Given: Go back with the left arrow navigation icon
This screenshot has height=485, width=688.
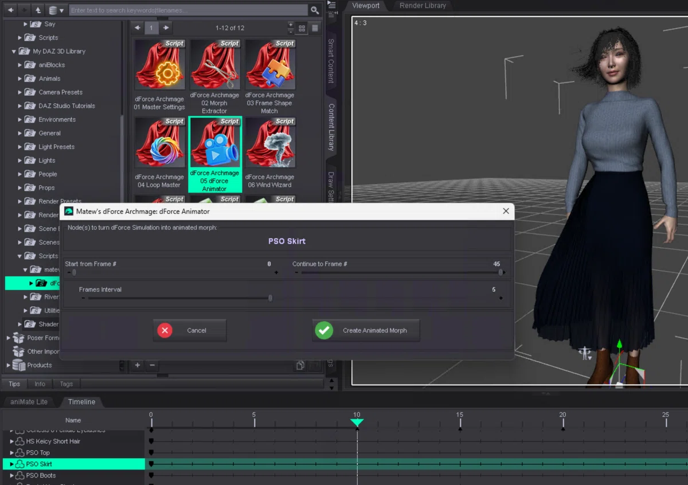Looking at the screenshot, I should [x=10, y=10].
